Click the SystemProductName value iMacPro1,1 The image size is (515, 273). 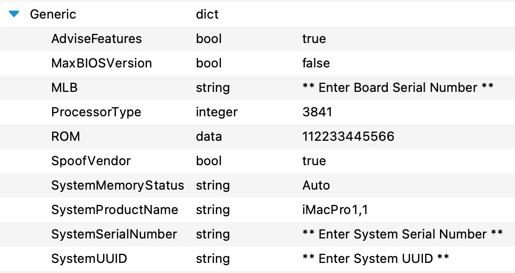(335, 210)
